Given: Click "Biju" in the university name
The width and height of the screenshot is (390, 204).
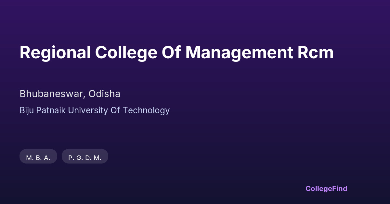Looking at the screenshot, I should point(27,110).
